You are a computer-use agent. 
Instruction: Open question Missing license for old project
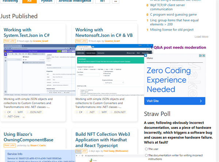(172, 30)
